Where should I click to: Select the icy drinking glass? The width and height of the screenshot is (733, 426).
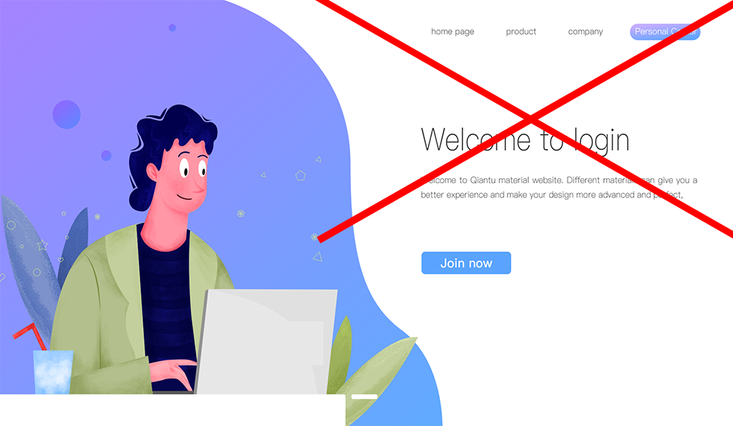[53, 372]
